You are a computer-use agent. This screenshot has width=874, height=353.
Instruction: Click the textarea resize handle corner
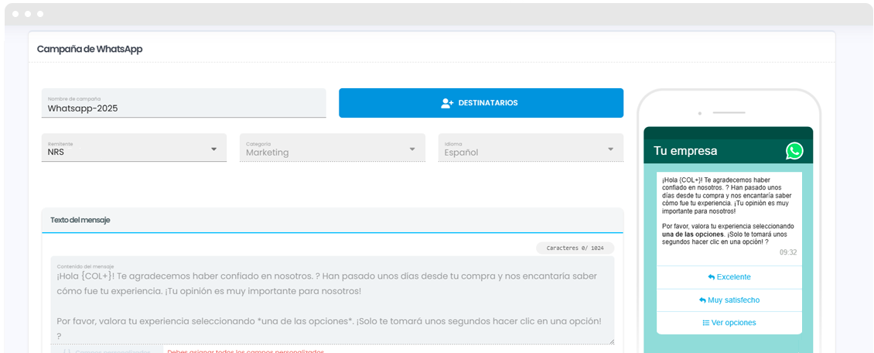tap(612, 341)
